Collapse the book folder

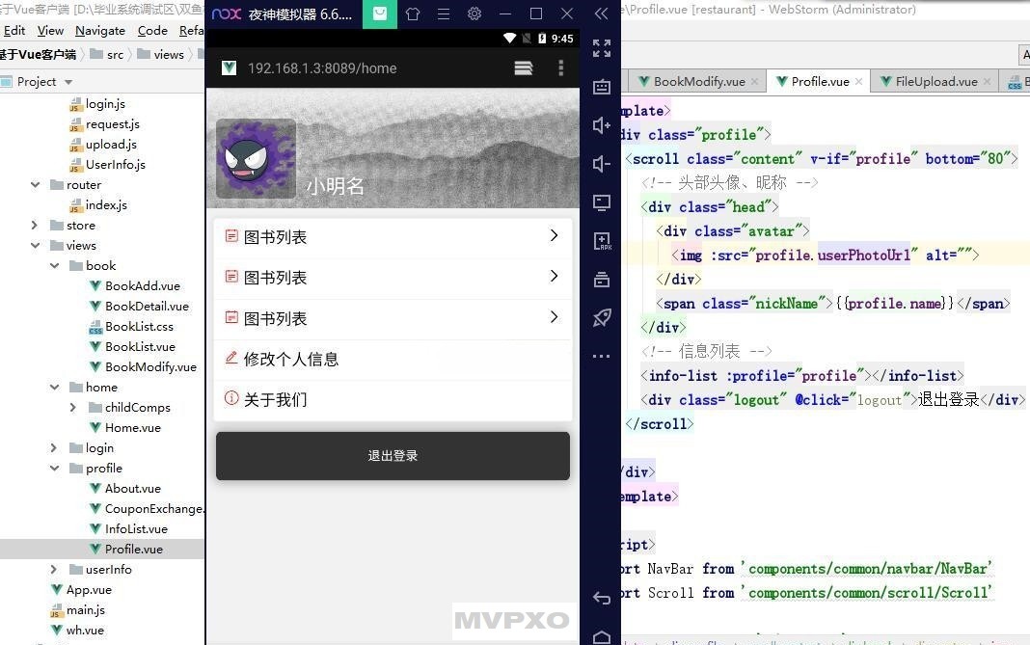click(x=55, y=266)
